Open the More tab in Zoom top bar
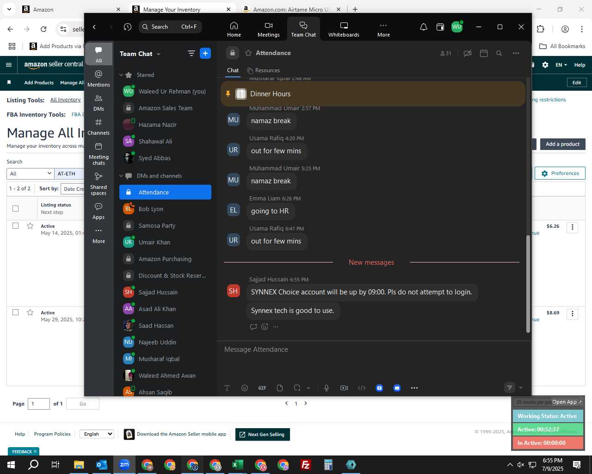 pos(383,29)
